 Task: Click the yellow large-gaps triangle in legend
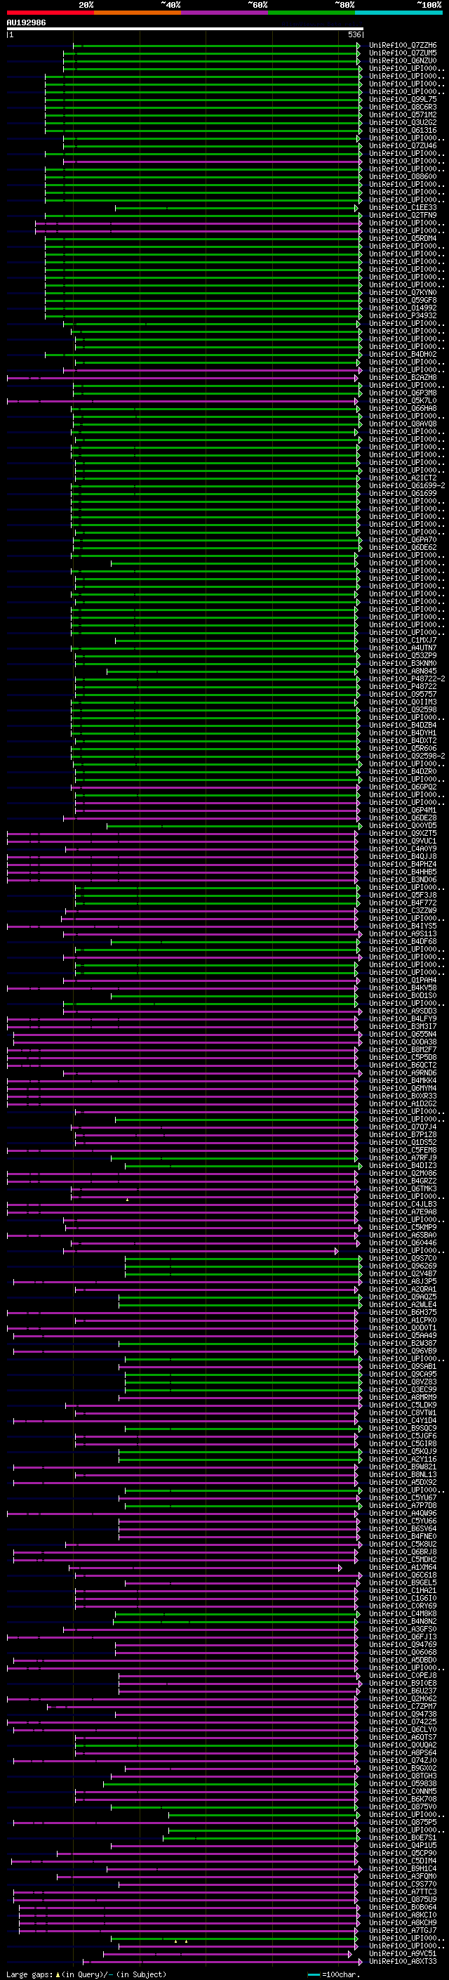[58, 1974]
